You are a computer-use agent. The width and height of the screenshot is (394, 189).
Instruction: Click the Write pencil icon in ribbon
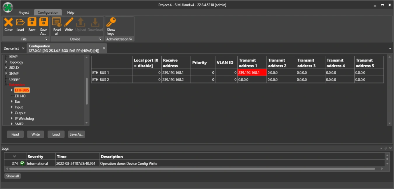click(69, 22)
